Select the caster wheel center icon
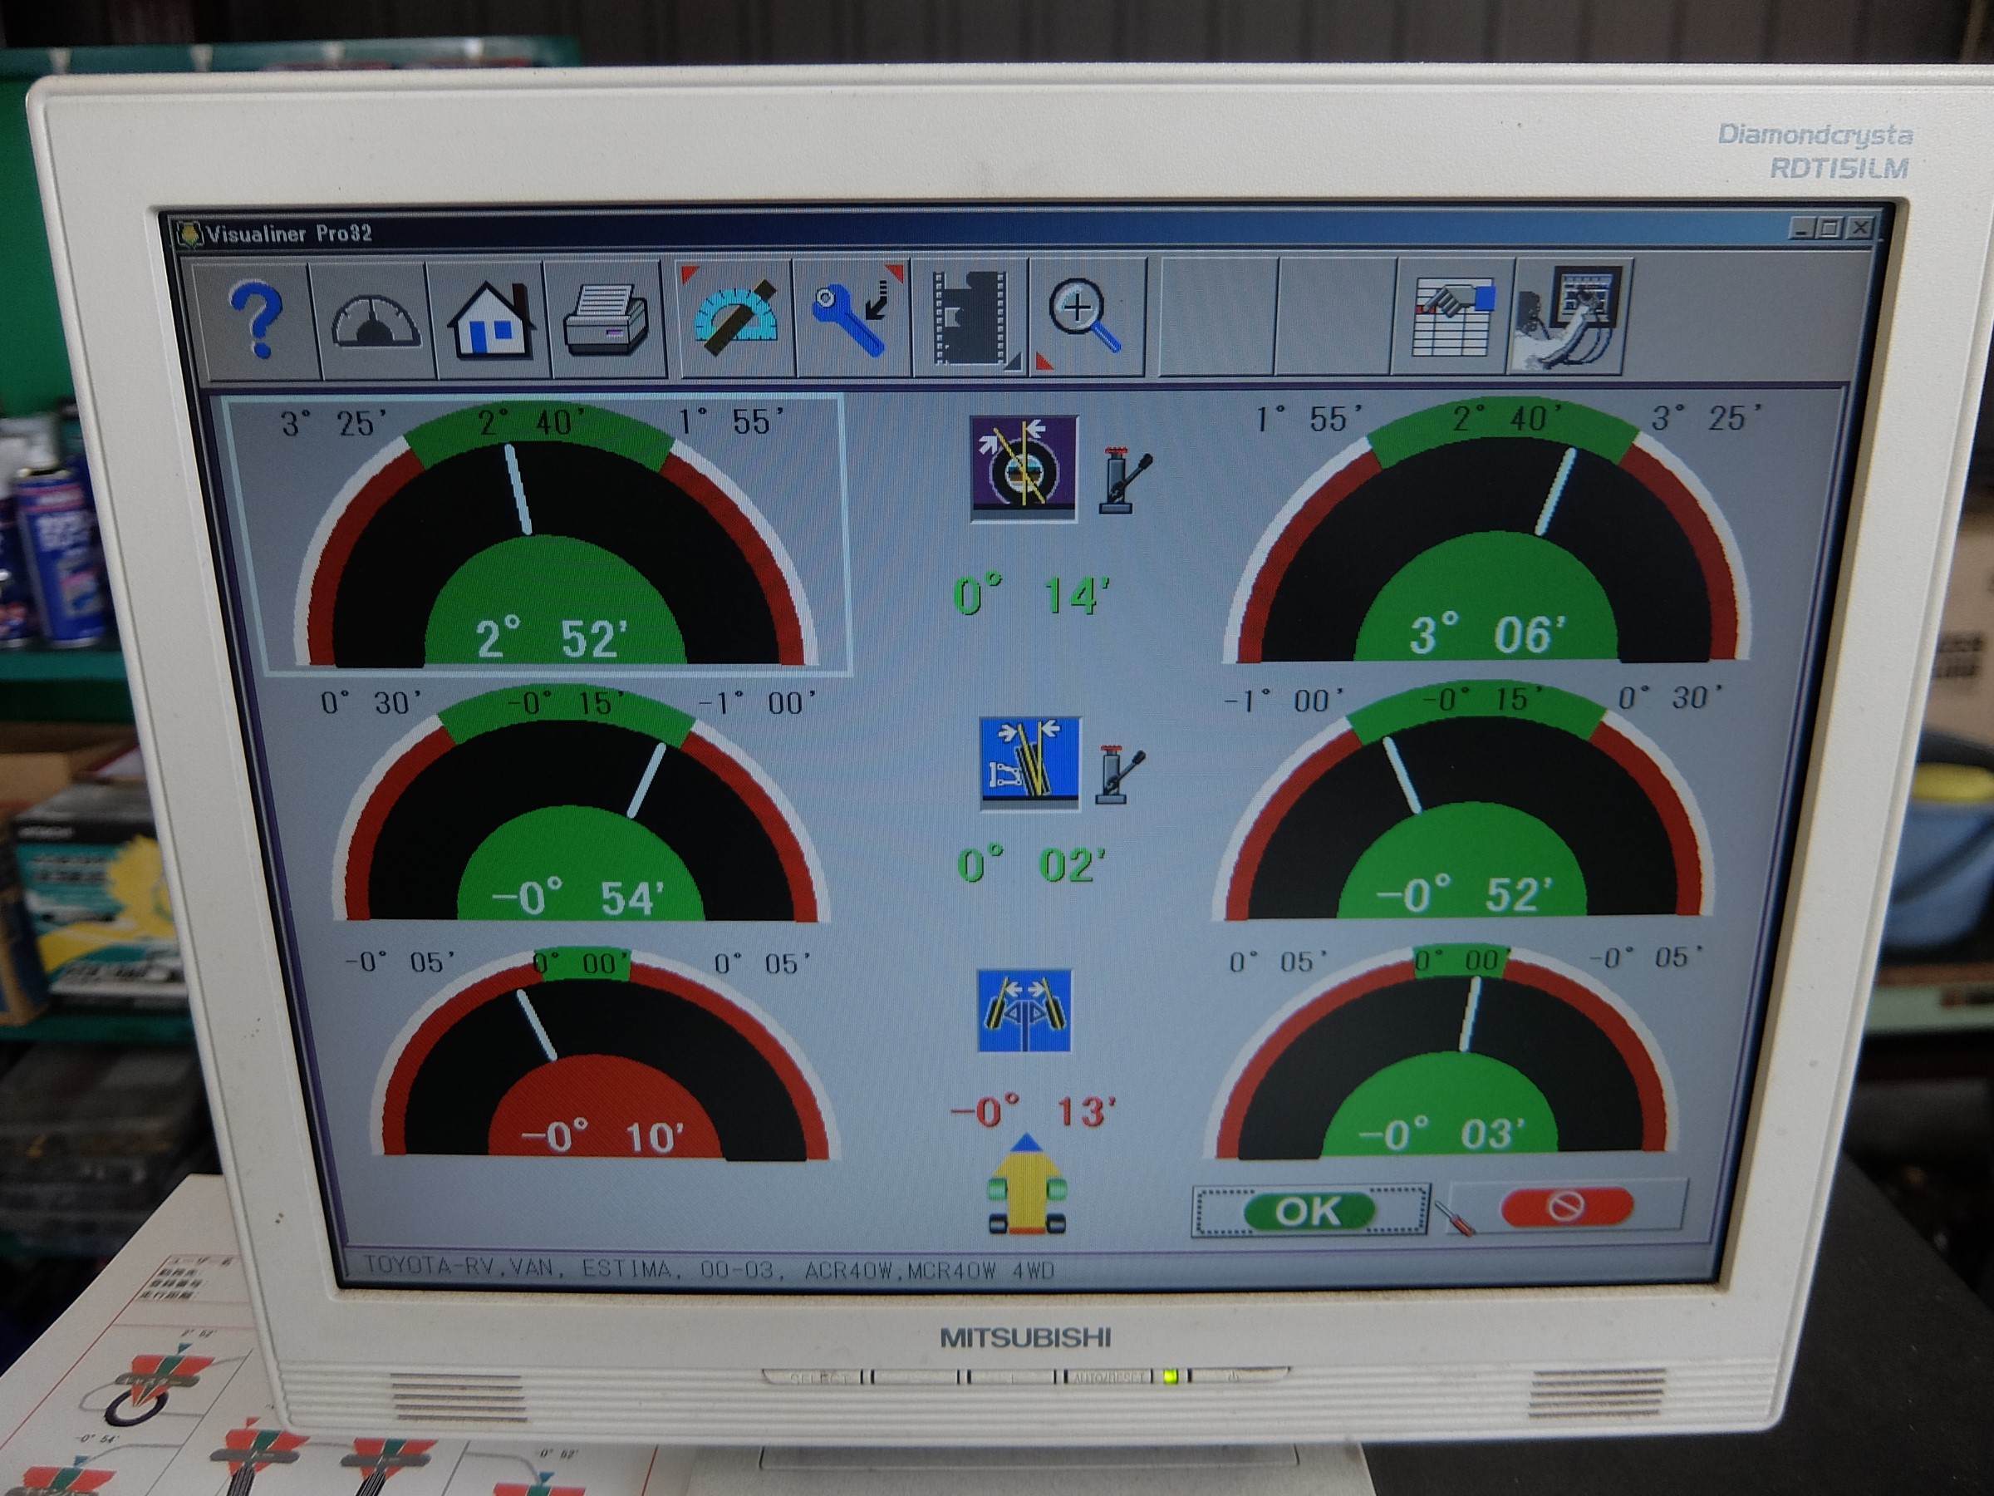Screen dimensions: 1994x1496 (1024, 467)
